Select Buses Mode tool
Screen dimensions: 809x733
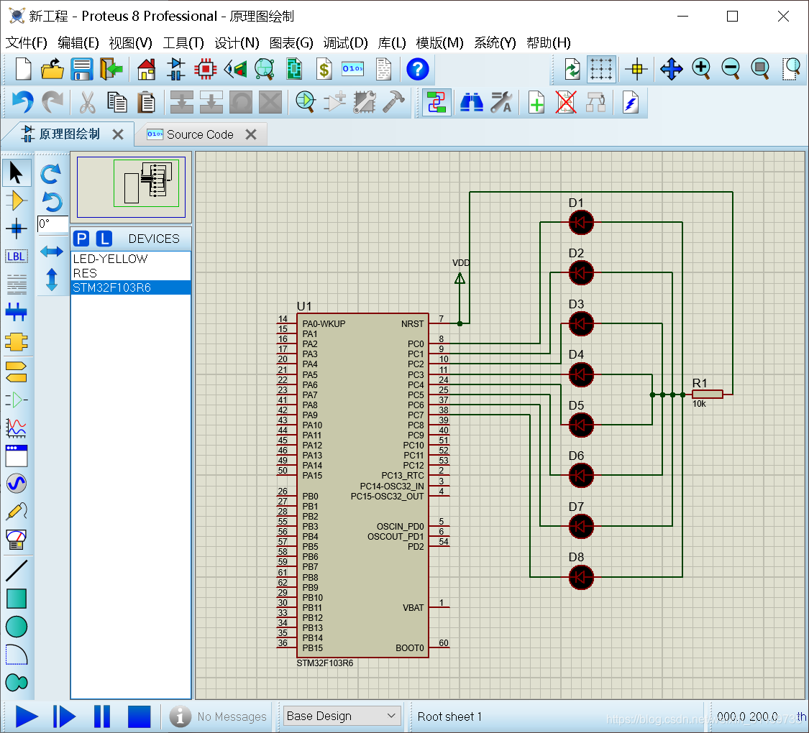point(17,312)
